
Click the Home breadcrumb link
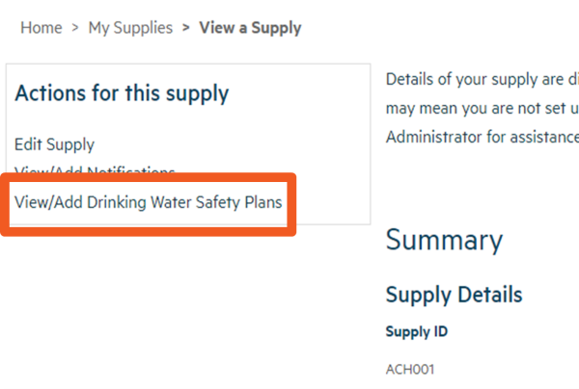coord(41,28)
